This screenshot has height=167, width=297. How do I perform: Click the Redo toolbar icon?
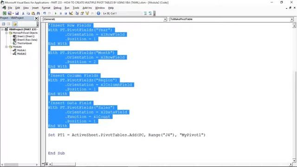tap(50, 13)
